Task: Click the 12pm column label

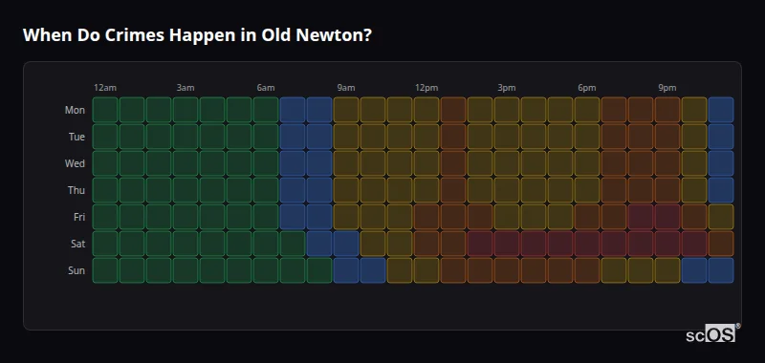Action: 426,88
